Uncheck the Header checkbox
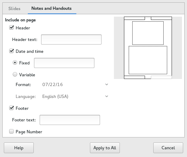This screenshot has height=157, width=187. pos(12,28)
